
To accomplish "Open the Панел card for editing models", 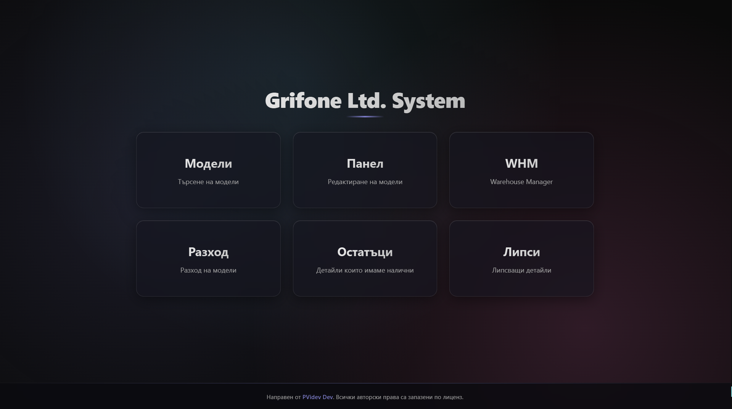I will (365, 170).
